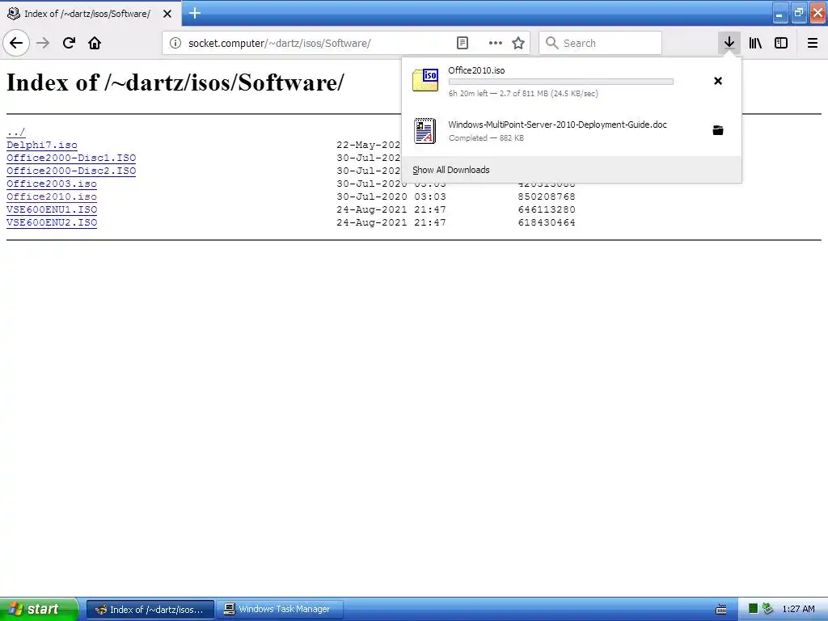
Task: Open the Office2000-Disc1.ISO link
Action: [71, 158]
